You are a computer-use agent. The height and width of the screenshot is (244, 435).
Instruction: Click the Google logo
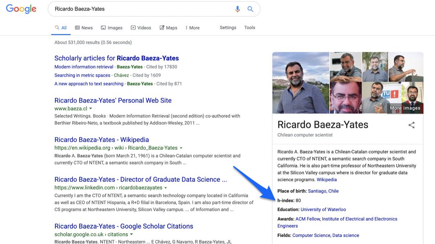coord(21,9)
